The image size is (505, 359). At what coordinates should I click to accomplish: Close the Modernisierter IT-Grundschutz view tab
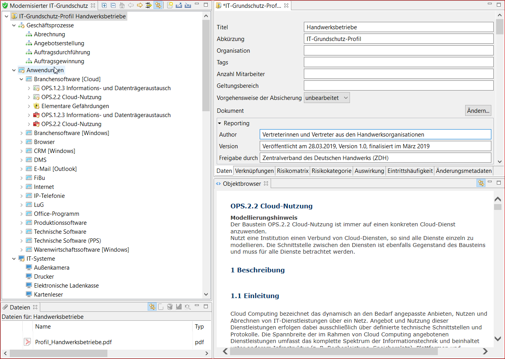coord(93,6)
